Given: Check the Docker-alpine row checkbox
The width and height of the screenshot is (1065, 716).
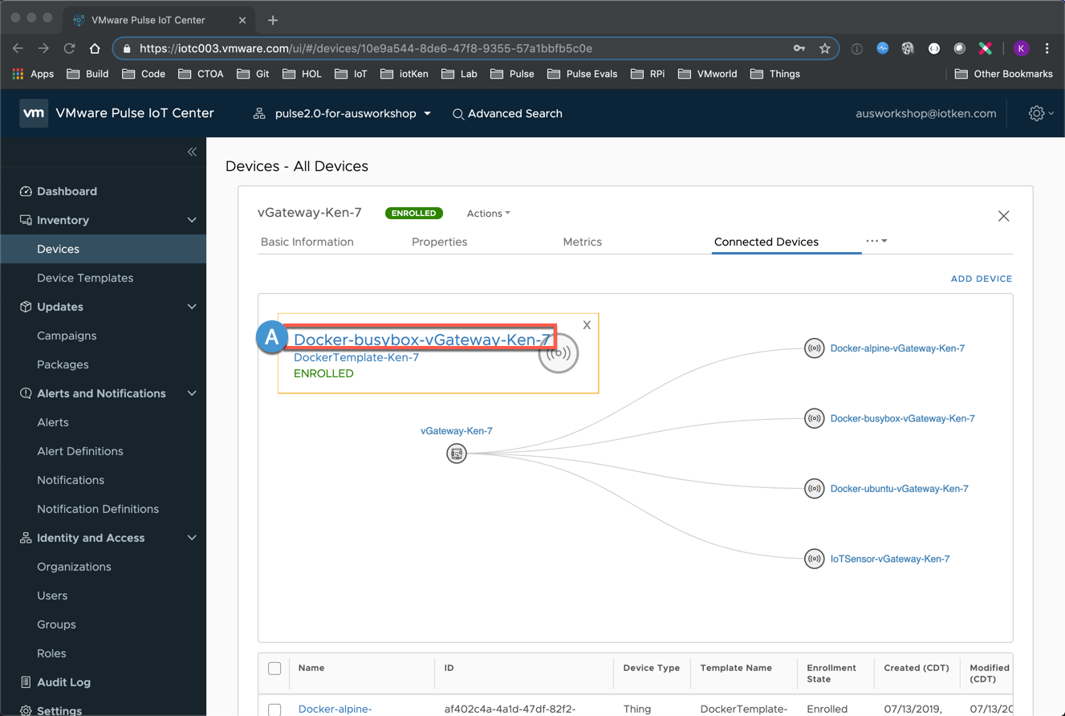Looking at the screenshot, I should tap(274, 710).
